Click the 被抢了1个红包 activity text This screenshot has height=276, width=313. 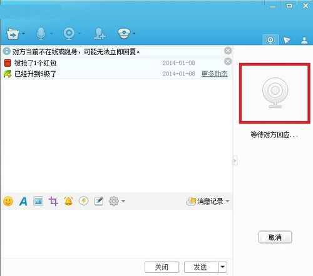click(35, 63)
